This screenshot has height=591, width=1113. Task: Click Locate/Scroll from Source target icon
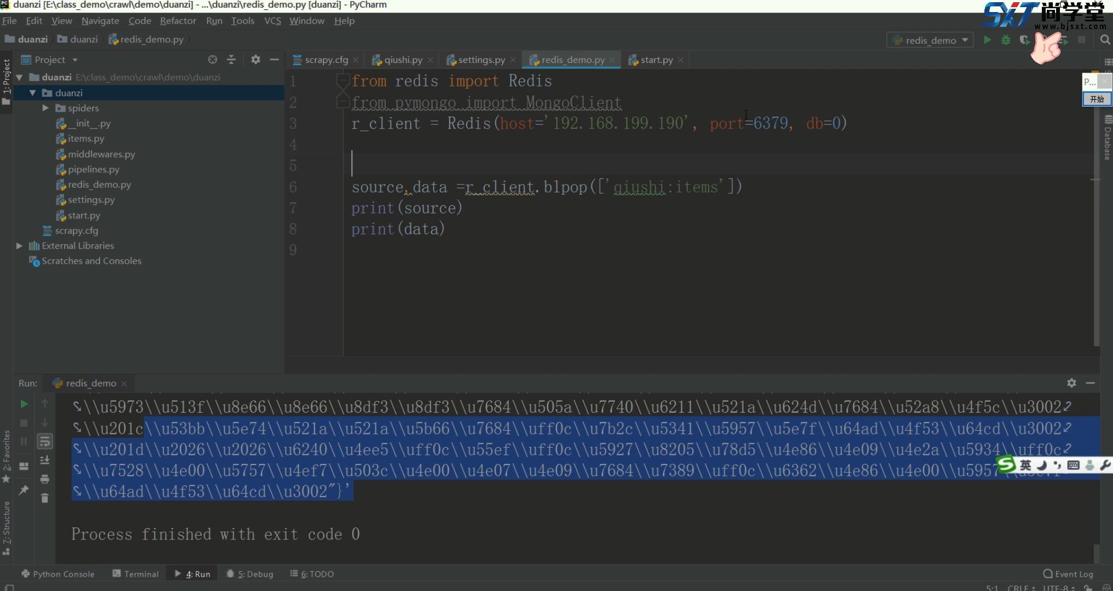(212, 60)
